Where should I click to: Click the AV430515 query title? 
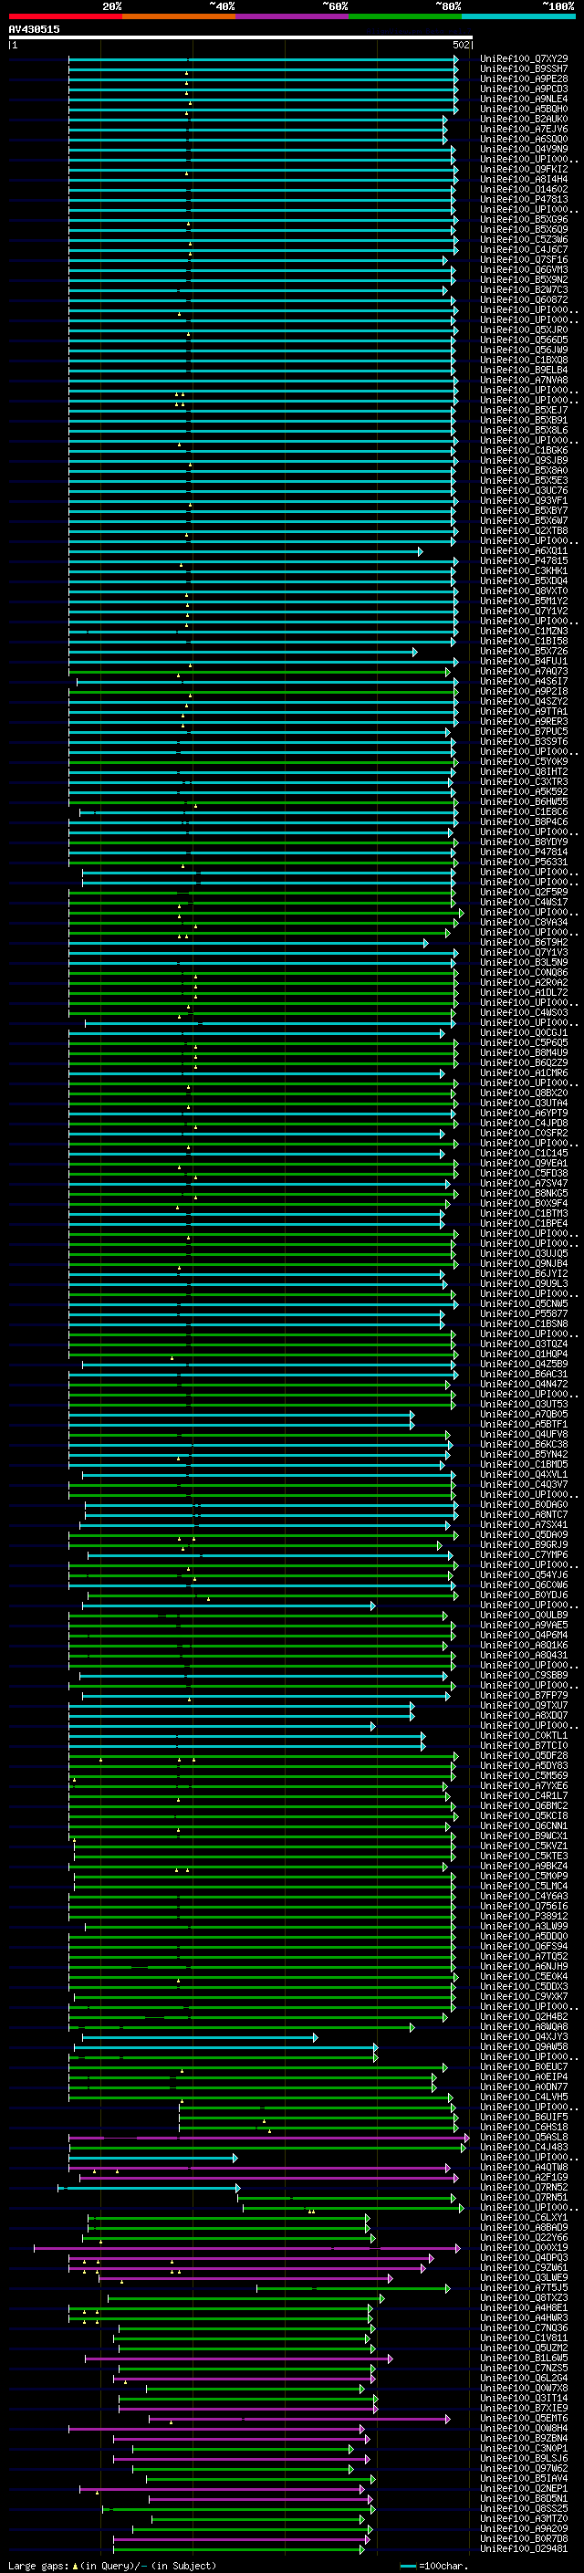point(34,29)
